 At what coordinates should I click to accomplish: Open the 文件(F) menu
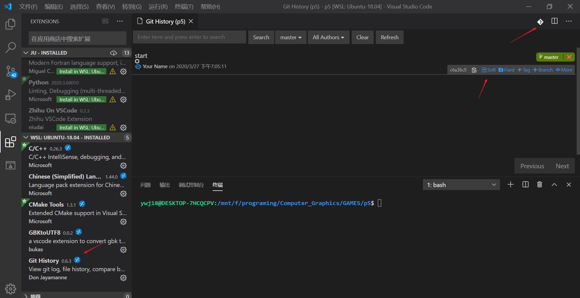click(x=28, y=7)
